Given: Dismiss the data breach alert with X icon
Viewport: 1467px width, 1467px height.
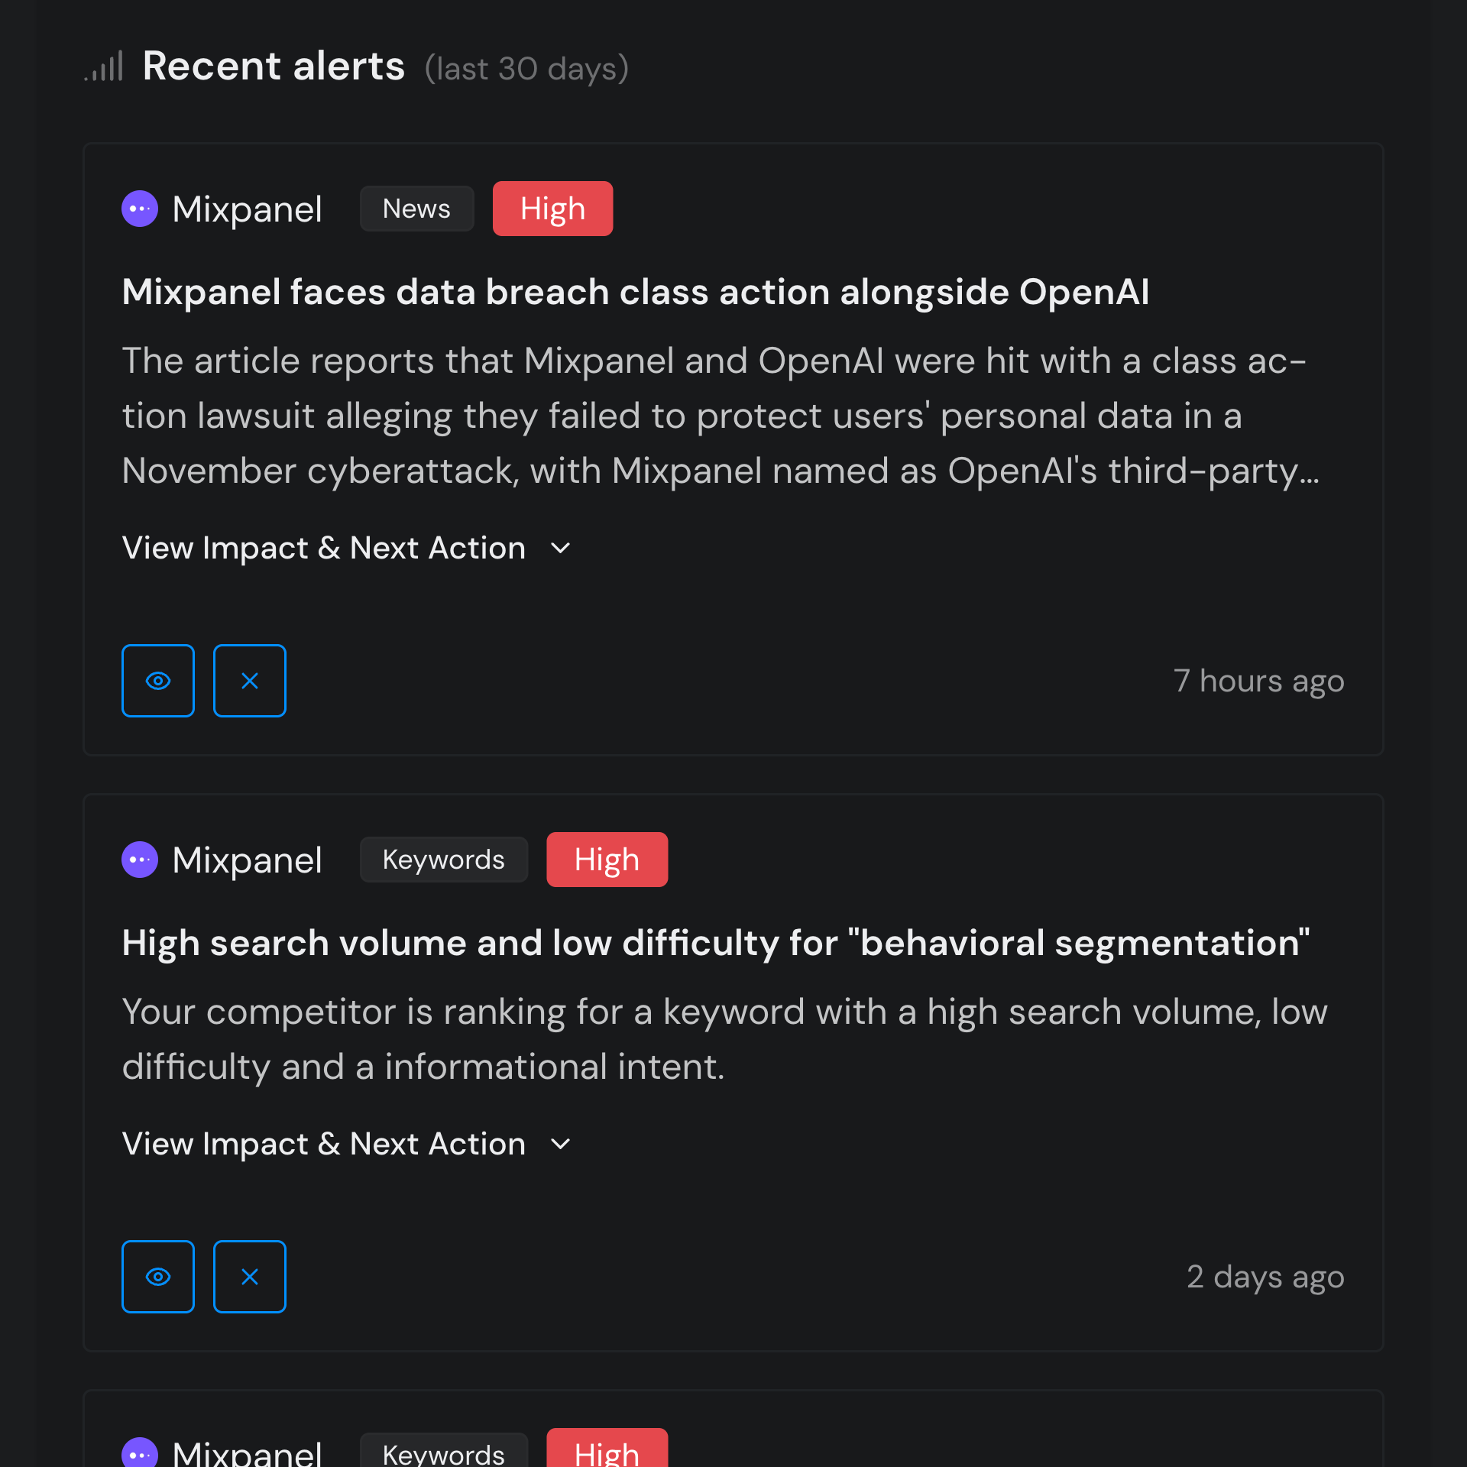Looking at the screenshot, I should click(x=250, y=681).
